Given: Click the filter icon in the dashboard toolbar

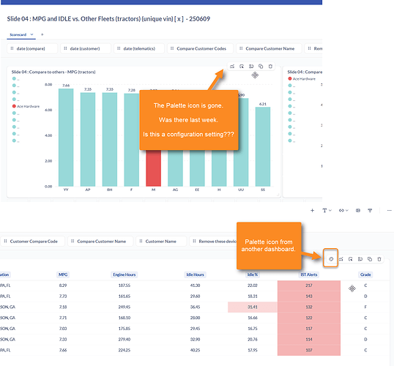Looking at the screenshot, I should pyautogui.click(x=370, y=211).
